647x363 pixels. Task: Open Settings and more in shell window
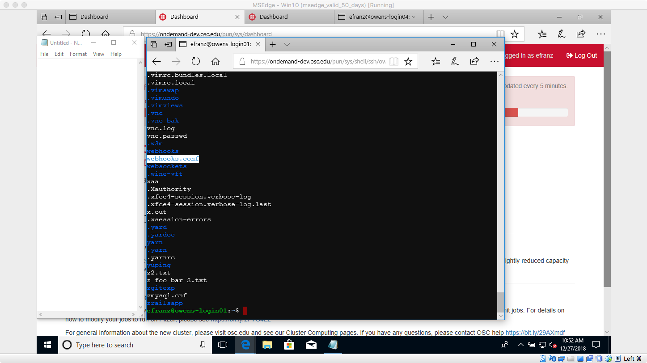pyautogui.click(x=494, y=61)
